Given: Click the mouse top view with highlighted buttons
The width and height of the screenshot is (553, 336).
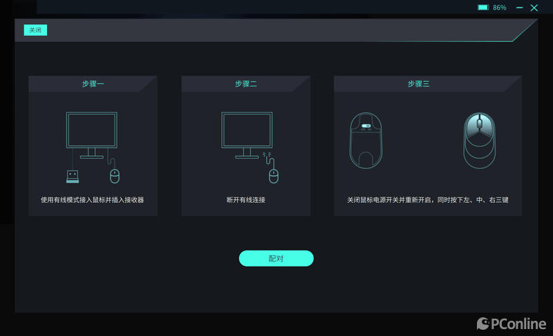Looking at the screenshot, I should 479,140.
